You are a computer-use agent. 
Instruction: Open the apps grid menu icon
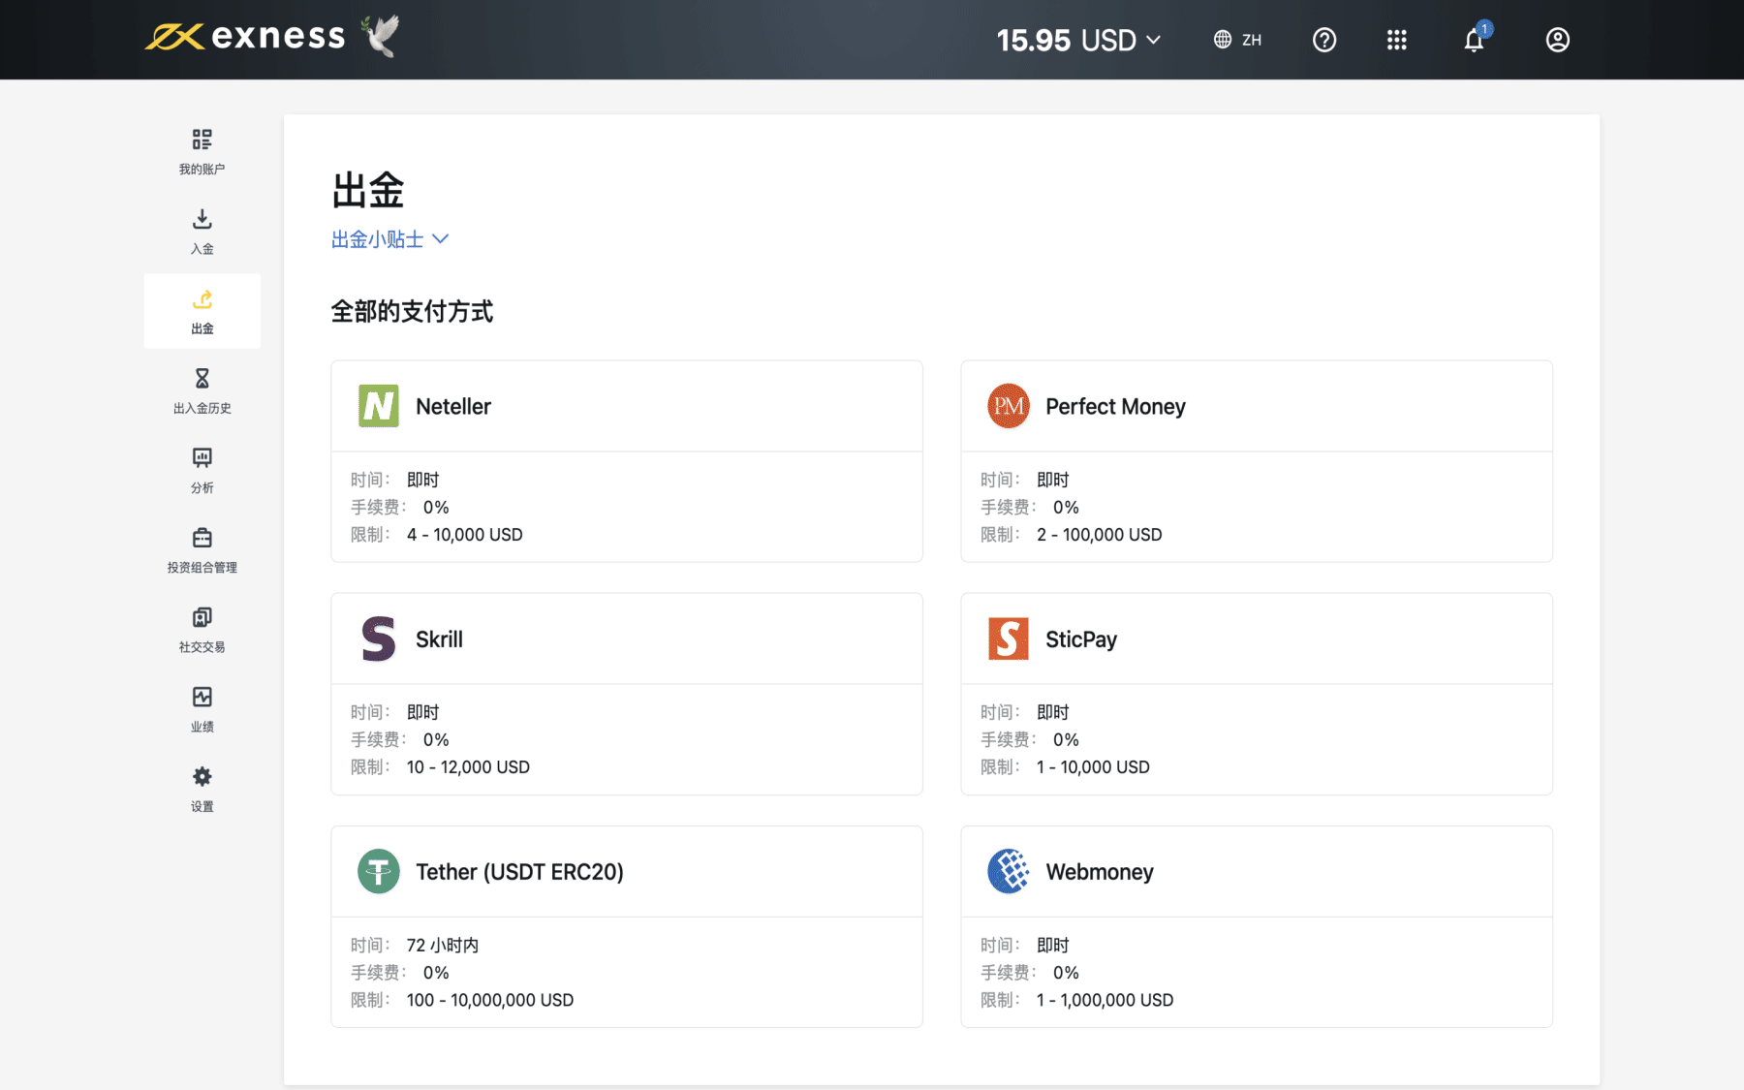tap(1396, 40)
